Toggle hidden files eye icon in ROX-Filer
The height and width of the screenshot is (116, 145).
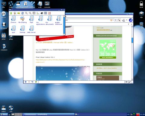click(42, 13)
